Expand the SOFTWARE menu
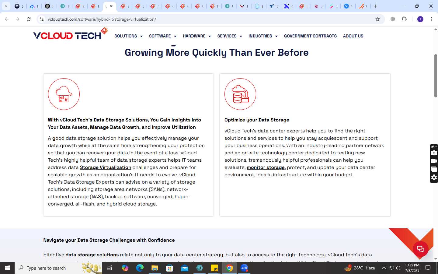 click(x=163, y=36)
